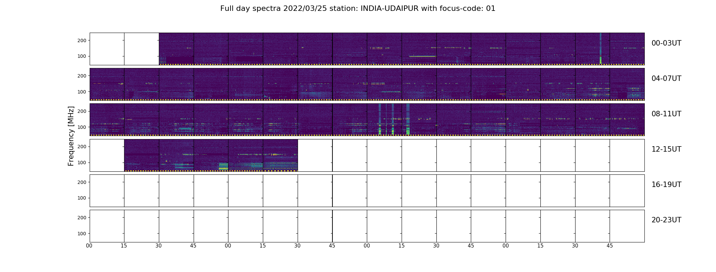Click the 100 tick of the 04-07UT row
Screen dimensions: 716x272
tap(82, 92)
